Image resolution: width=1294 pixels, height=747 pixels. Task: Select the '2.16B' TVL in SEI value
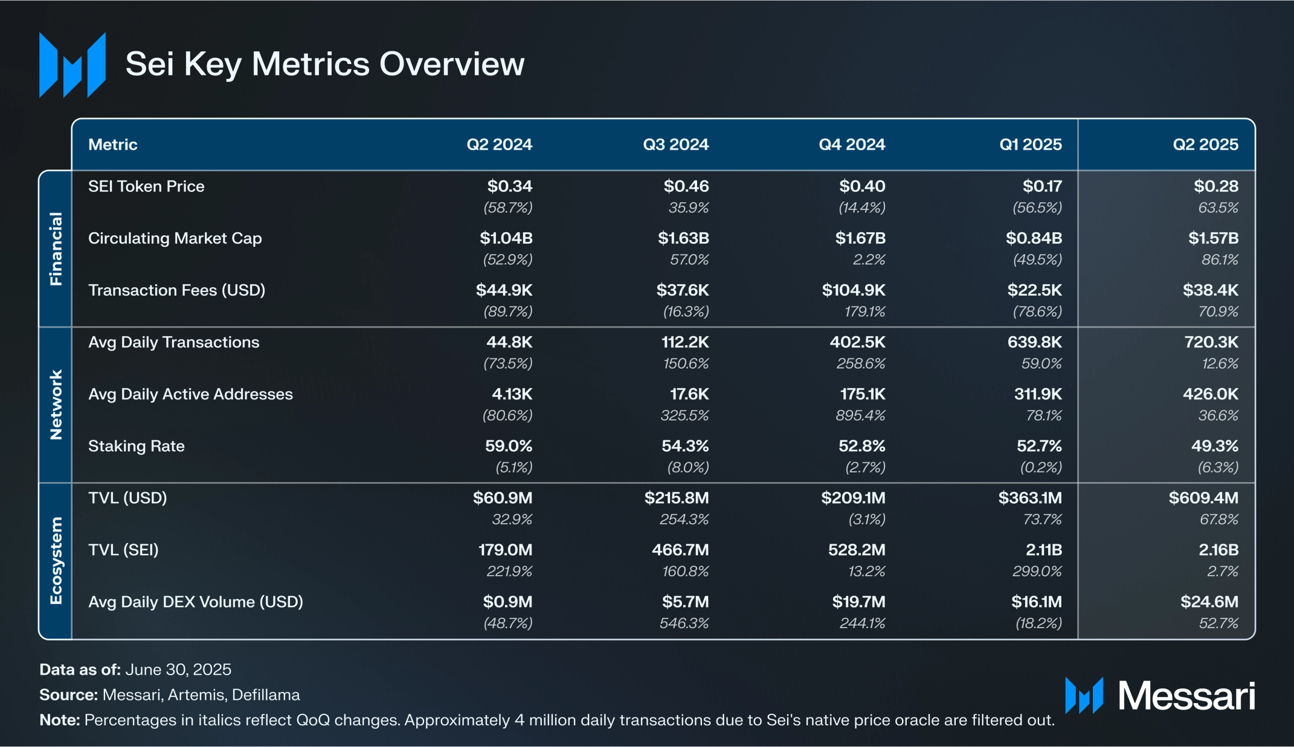pos(1218,550)
